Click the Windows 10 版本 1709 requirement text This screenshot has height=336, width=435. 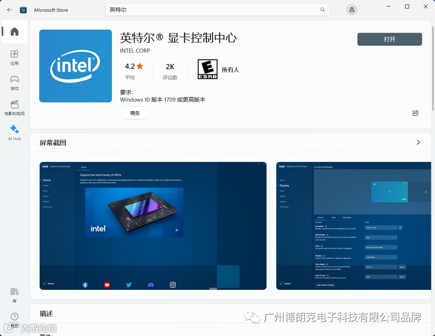click(x=163, y=100)
